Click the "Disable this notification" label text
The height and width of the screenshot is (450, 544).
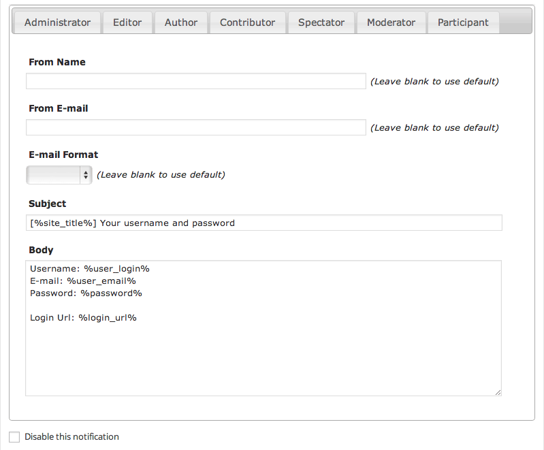point(71,437)
